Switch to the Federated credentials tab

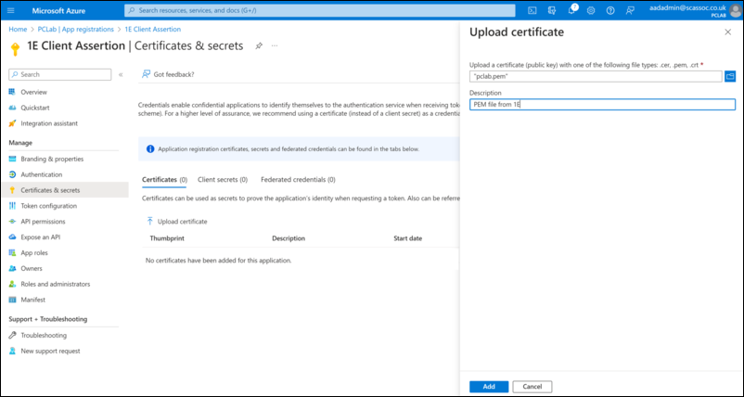(298, 179)
